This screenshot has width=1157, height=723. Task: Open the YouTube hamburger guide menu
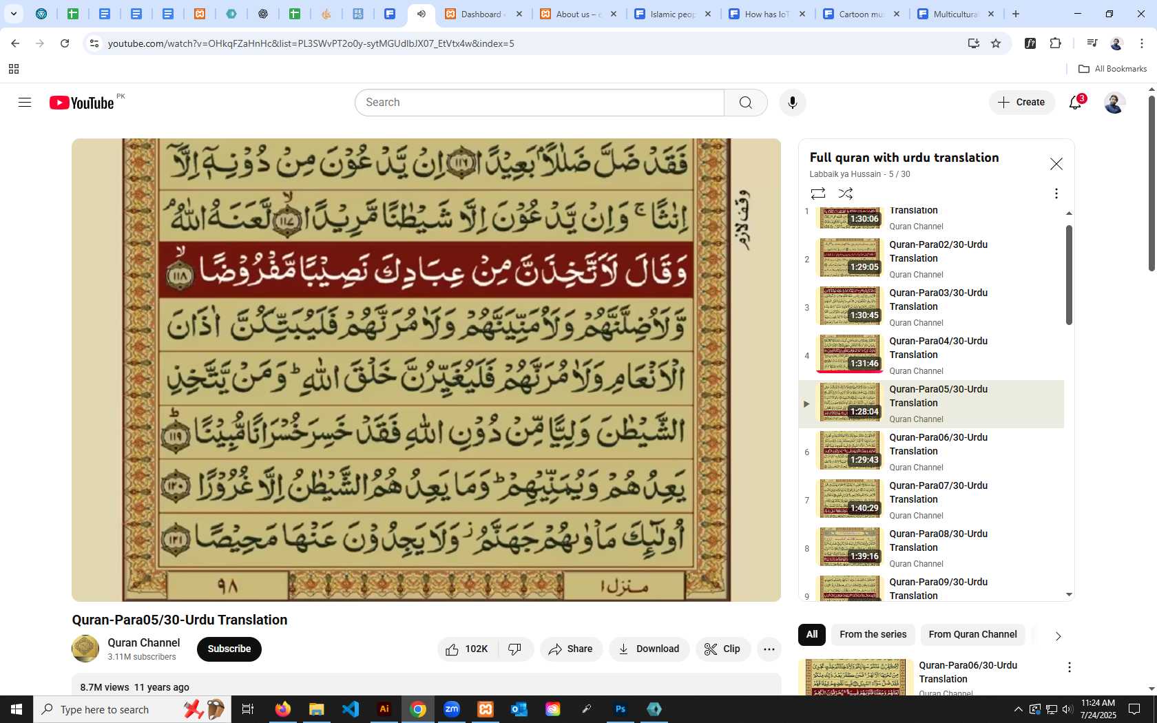point(25,103)
